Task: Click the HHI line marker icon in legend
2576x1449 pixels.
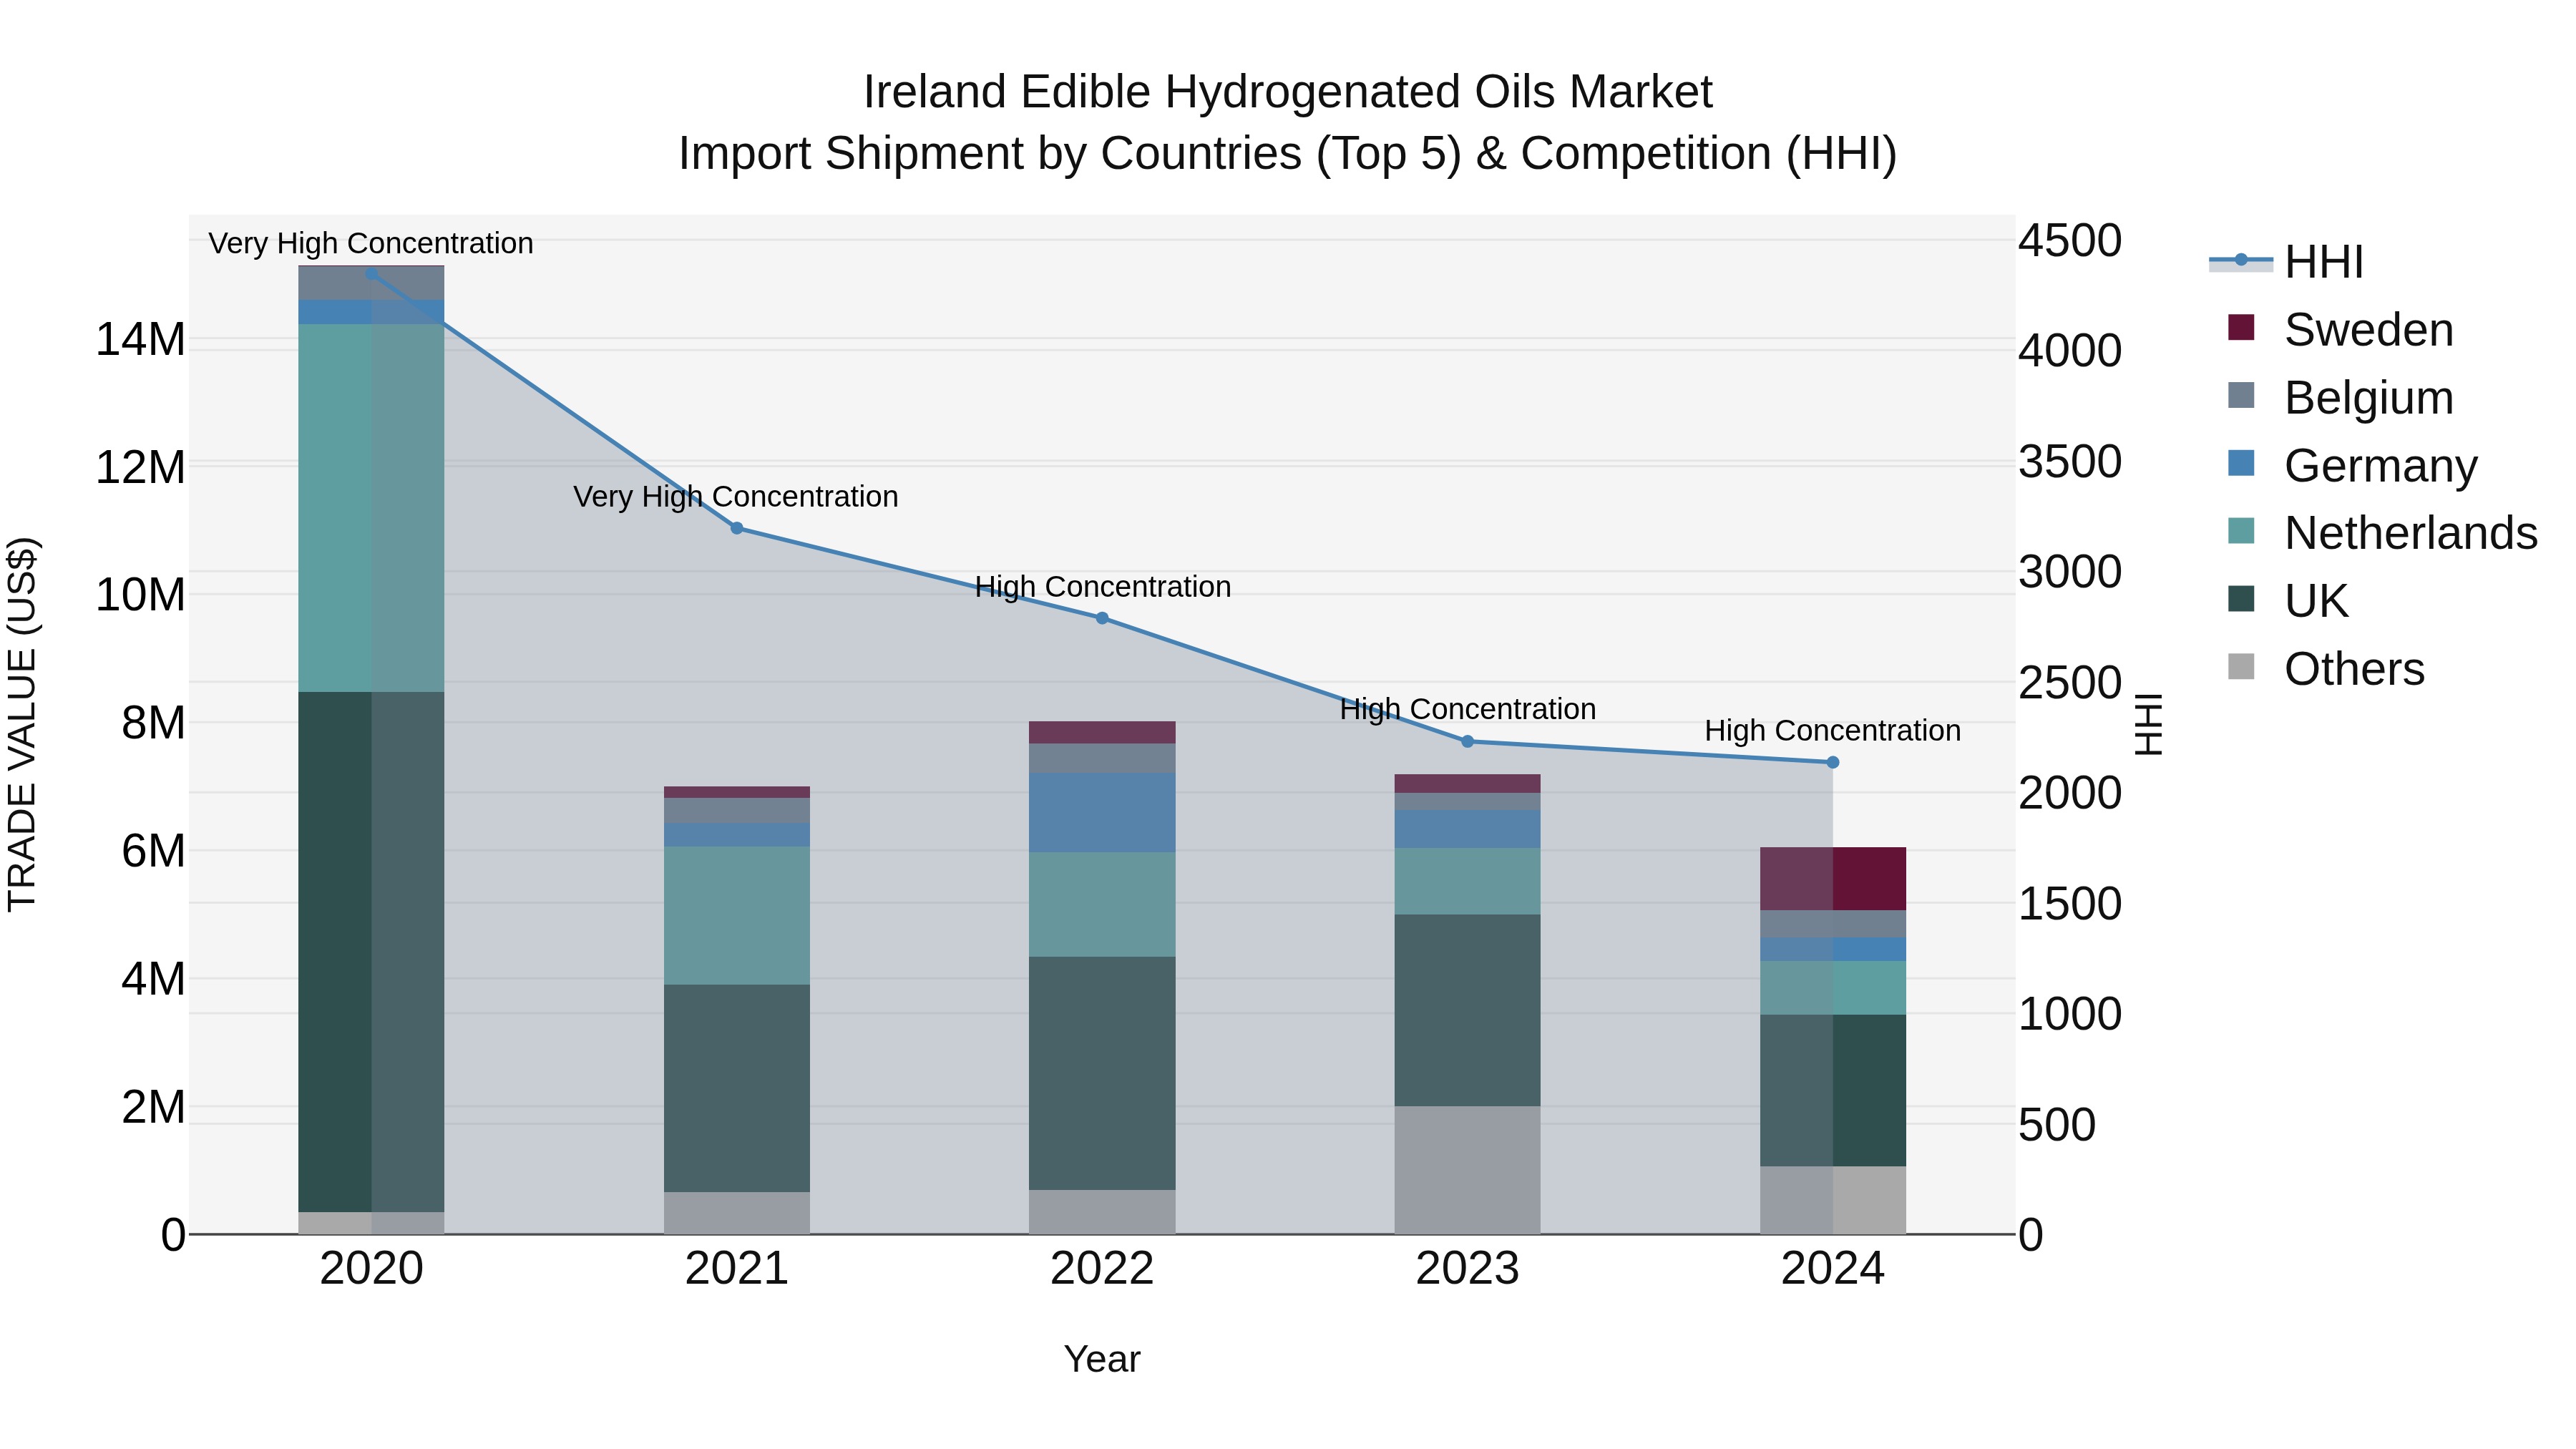Action: click(x=2241, y=260)
